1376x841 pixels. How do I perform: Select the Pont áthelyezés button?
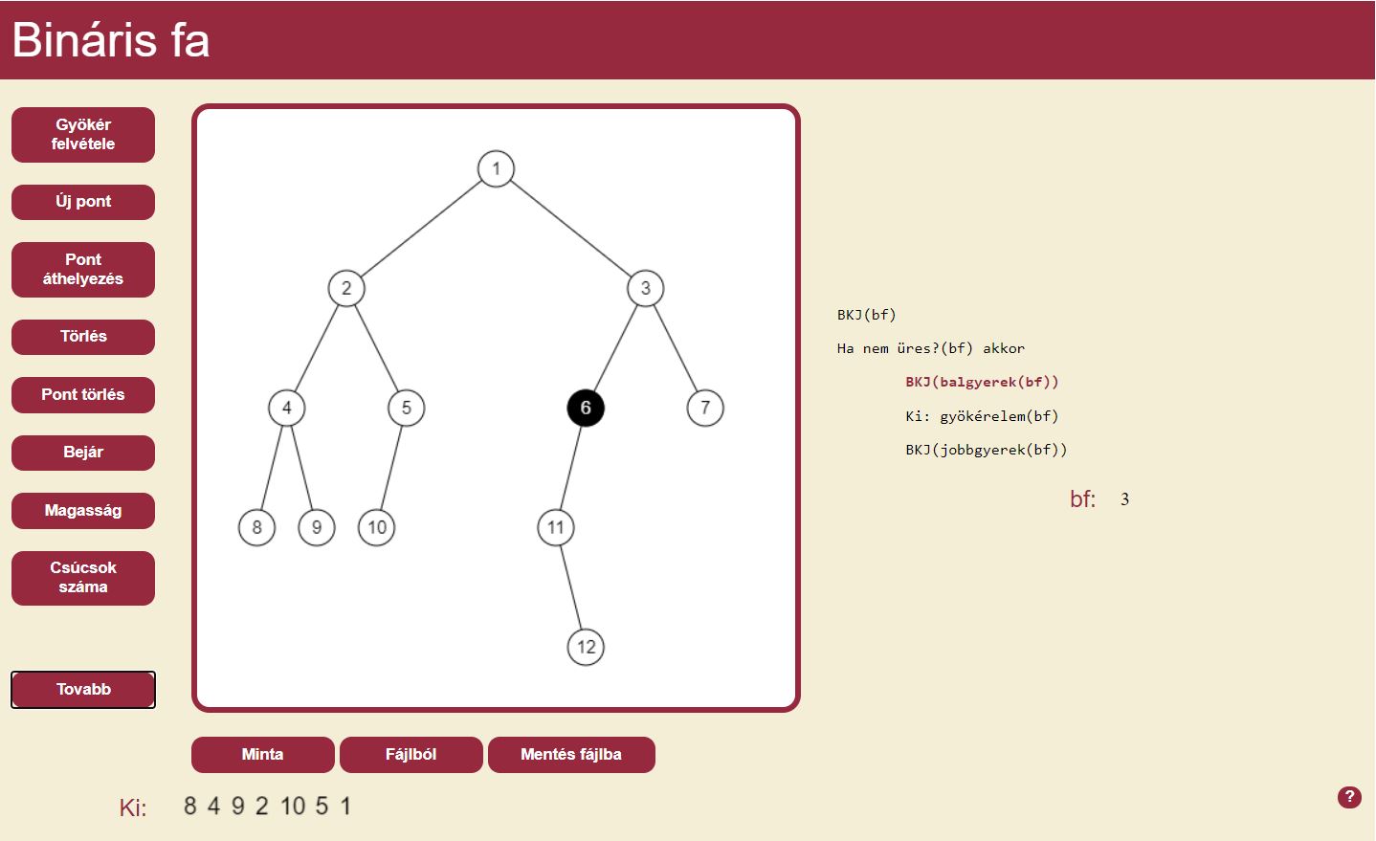pos(83,269)
